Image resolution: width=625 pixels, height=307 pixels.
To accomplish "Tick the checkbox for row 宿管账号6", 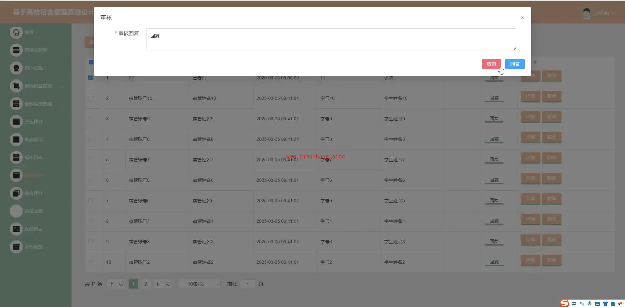I will [x=90, y=180].
